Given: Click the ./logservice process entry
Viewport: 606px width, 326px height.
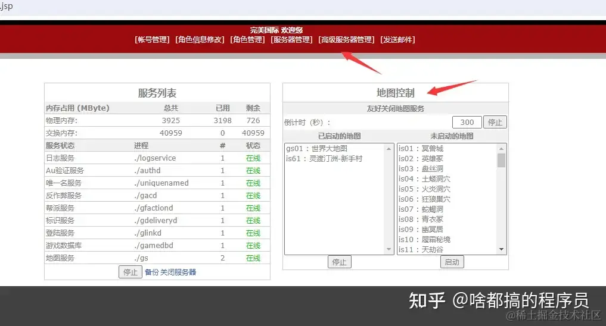Looking at the screenshot, I should (155, 158).
